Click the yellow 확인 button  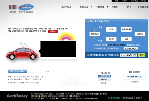(x=142, y=55)
